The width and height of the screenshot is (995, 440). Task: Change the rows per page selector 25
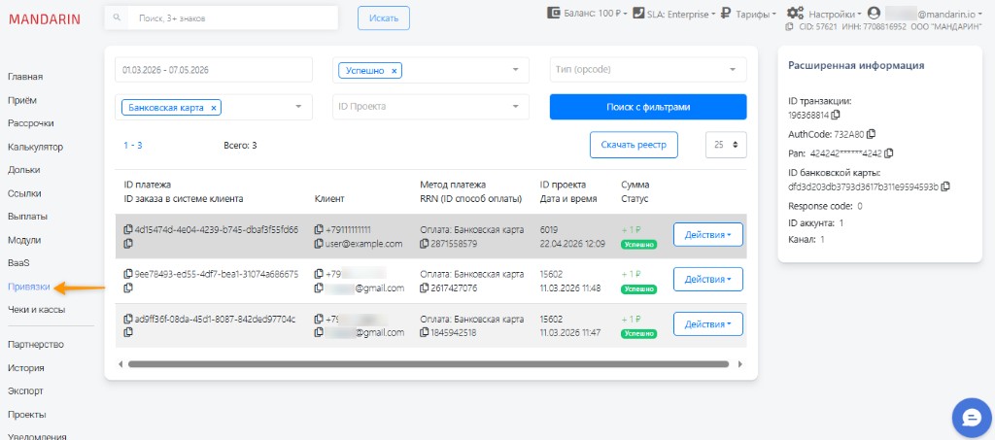tap(726, 145)
